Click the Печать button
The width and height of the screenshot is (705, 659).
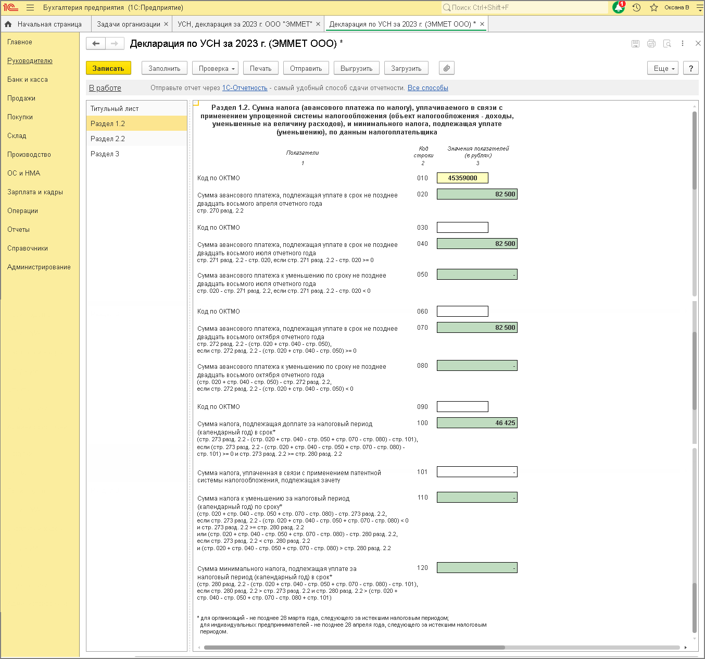pyautogui.click(x=261, y=68)
